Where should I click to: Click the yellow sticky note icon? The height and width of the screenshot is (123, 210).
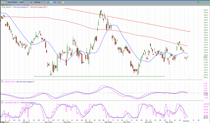pyautogui.click(x=63, y=2)
